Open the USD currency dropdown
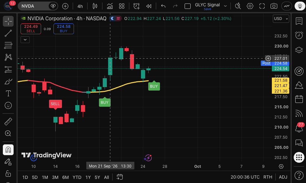This screenshot has width=306, height=183. [281, 19]
